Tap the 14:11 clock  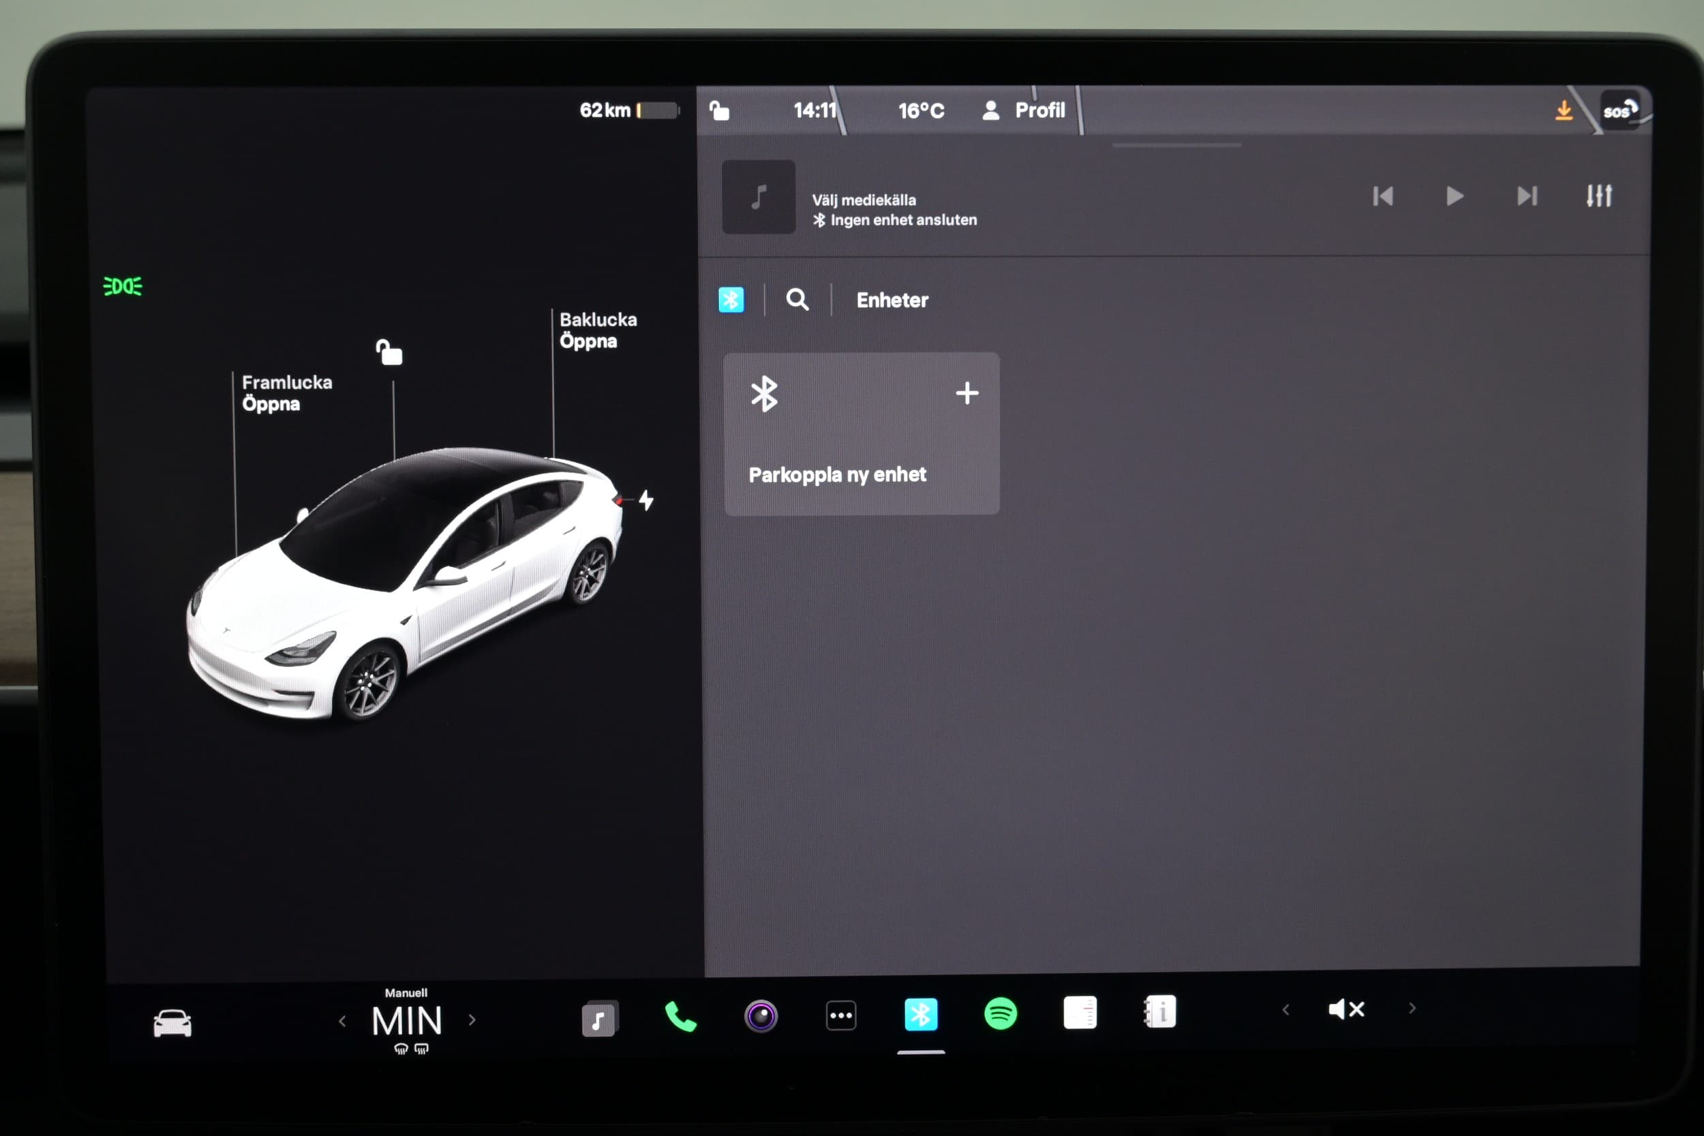point(815,110)
